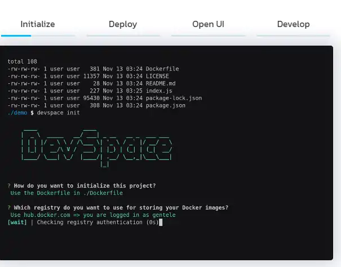Image resolution: width=341 pixels, height=267 pixels.
Task: Click file size 11357 in listing
Action: coord(91,76)
